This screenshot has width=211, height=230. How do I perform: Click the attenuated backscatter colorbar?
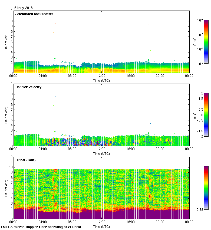[206, 41]
